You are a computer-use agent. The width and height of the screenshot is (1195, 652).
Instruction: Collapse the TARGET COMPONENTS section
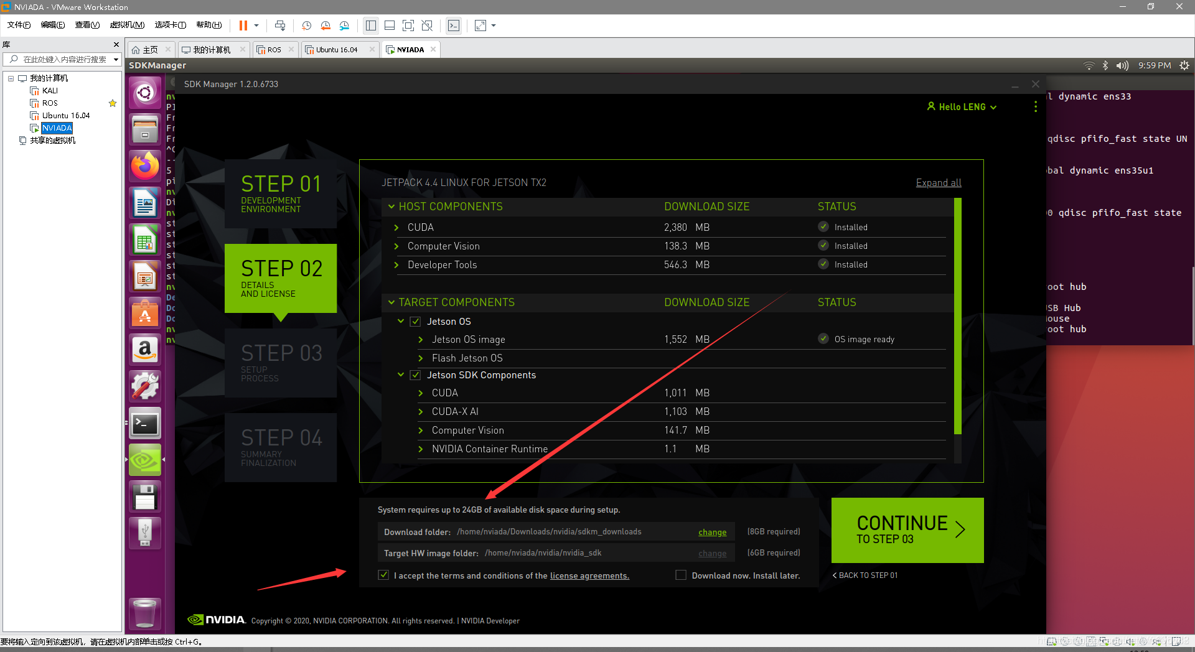[391, 302]
